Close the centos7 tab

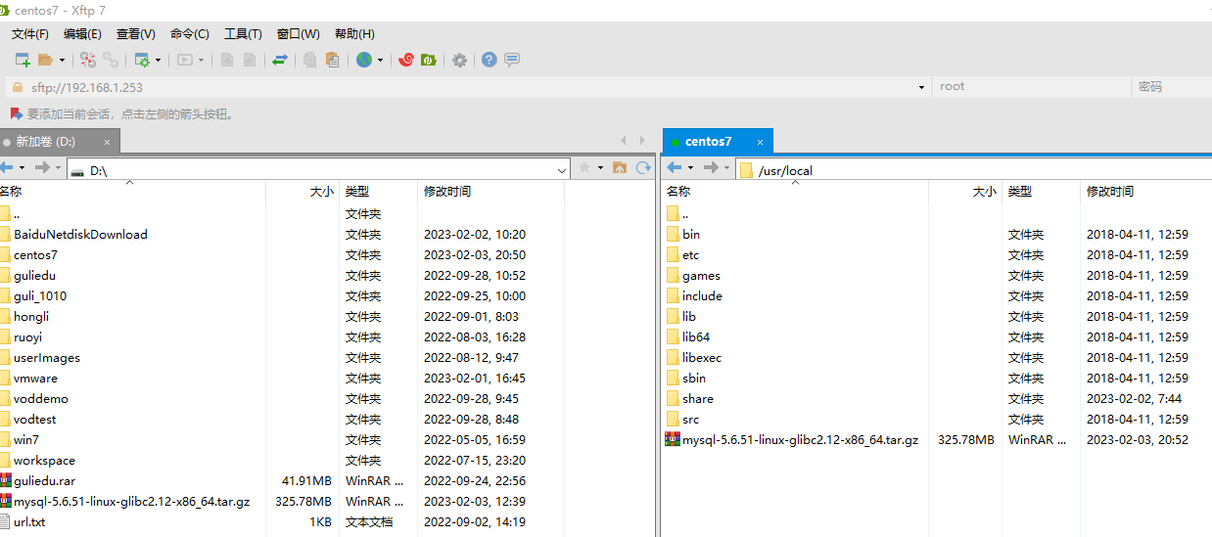click(760, 142)
